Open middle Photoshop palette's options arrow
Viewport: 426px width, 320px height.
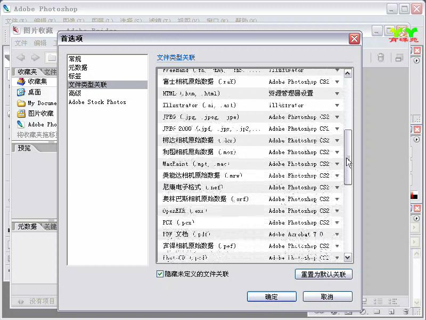416,139
